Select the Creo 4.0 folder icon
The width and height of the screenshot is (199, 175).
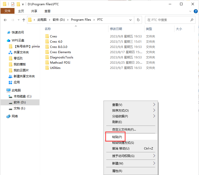pos(47,41)
